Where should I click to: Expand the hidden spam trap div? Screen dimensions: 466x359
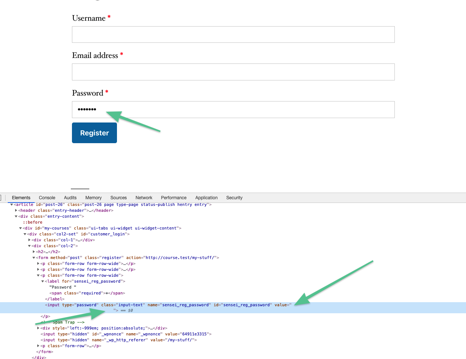coord(38,328)
